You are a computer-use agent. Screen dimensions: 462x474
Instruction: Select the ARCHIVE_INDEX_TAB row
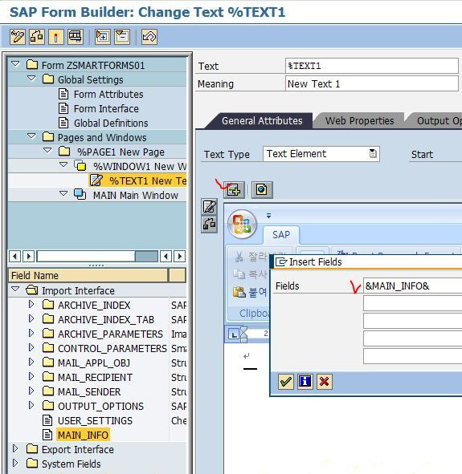106,320
